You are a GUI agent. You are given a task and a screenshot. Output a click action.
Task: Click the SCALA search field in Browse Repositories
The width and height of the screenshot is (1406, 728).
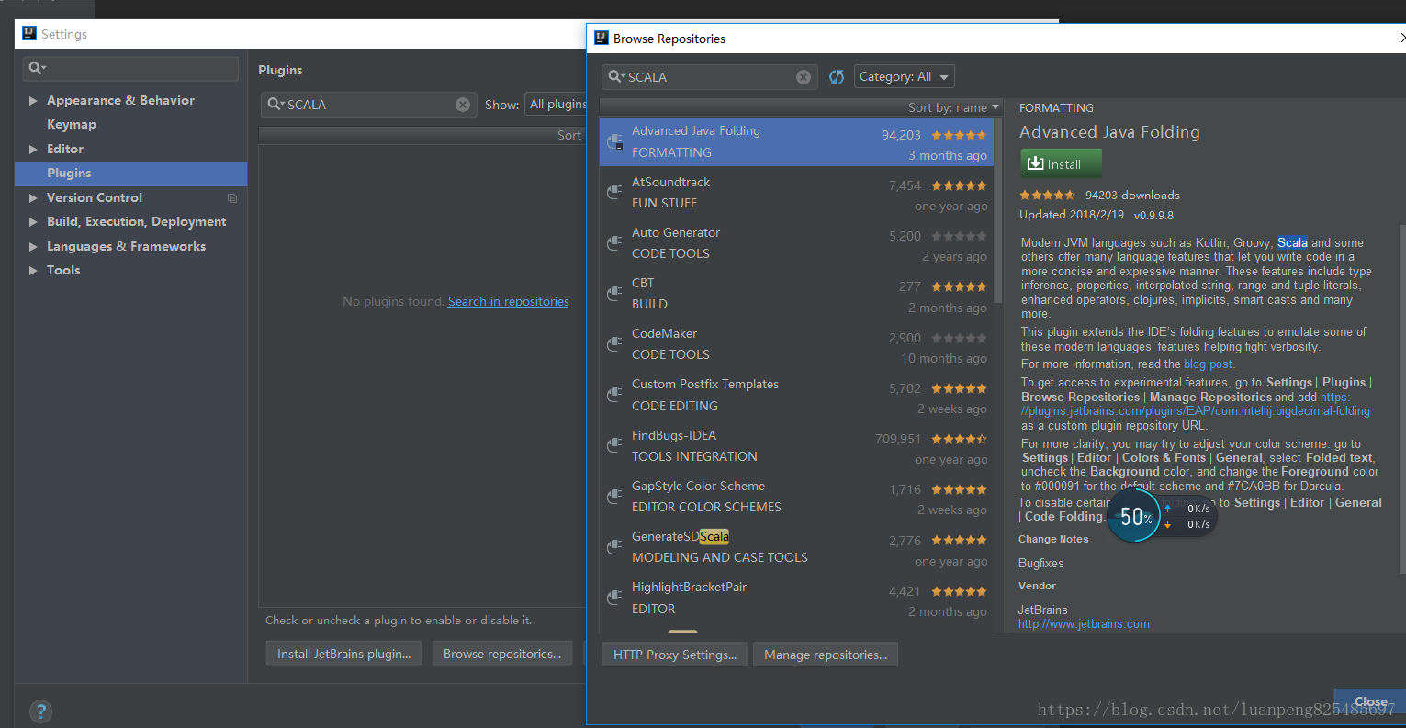[x=709, y=77]
